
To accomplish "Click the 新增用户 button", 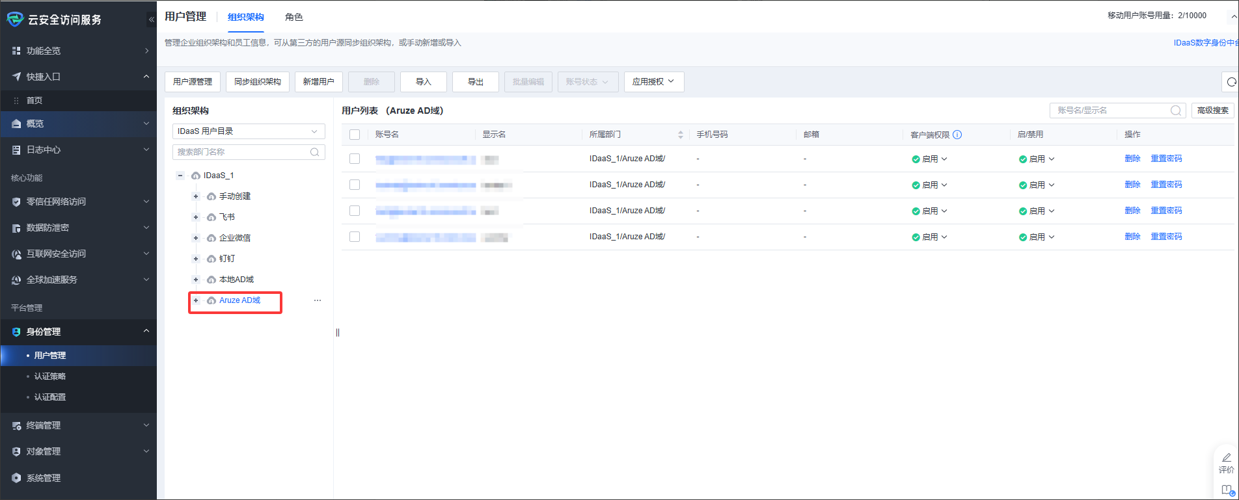I will [x=318, y=82].
